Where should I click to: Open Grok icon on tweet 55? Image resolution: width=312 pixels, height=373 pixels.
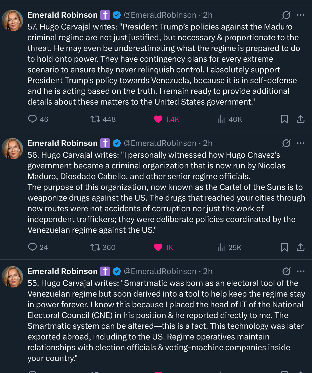286,271
